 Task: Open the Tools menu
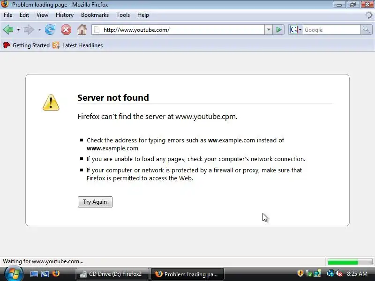click(123, 15)
